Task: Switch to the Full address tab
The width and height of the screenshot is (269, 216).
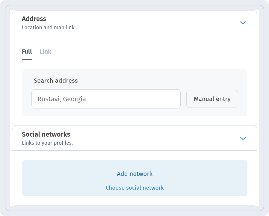Action: point(27,52)
